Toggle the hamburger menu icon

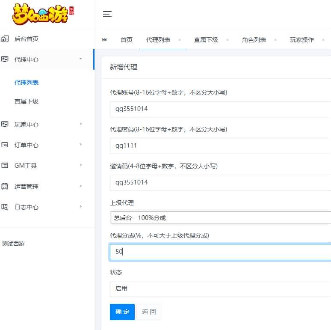pos(107,14)
